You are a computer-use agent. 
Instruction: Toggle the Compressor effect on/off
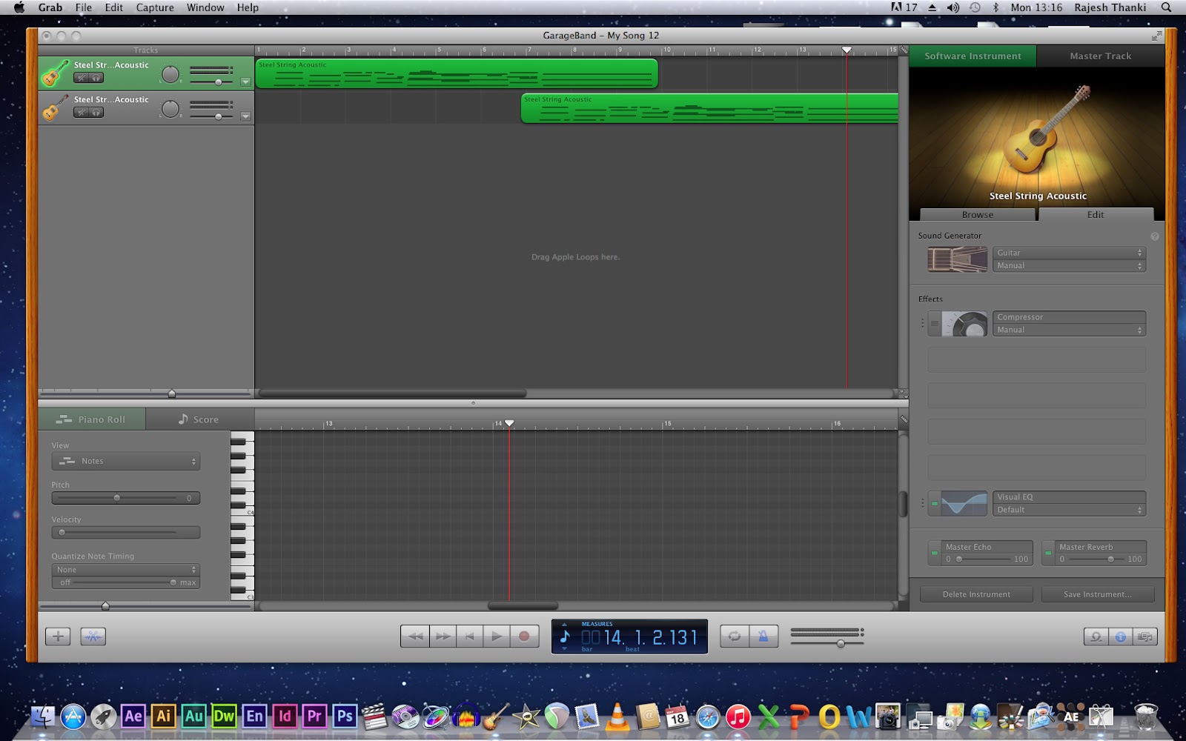pos(935,324)
